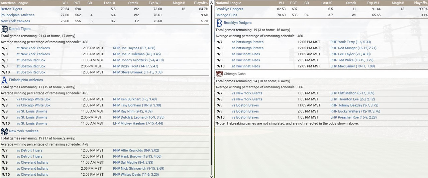
Task: Select the Philadelphia Athletics schedule section header
Action: [x=26, y=80]
